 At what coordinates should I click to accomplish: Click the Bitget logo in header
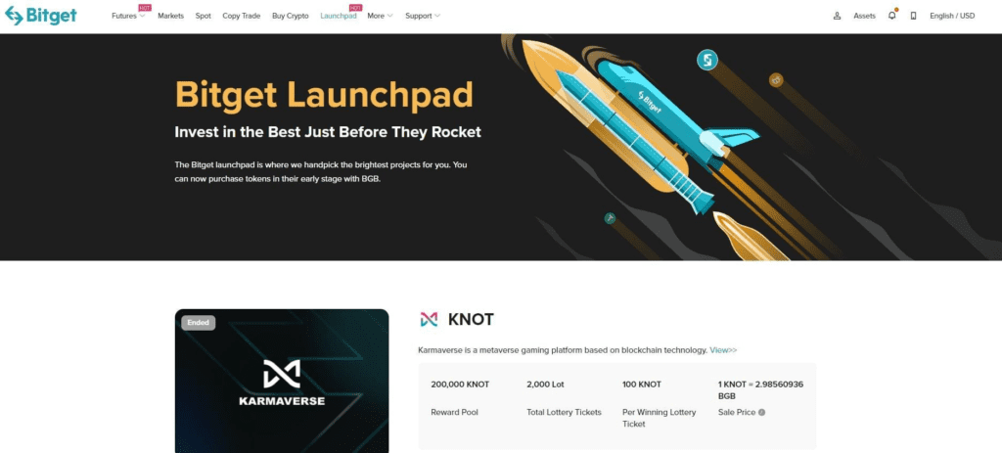[x=40, y=16]
